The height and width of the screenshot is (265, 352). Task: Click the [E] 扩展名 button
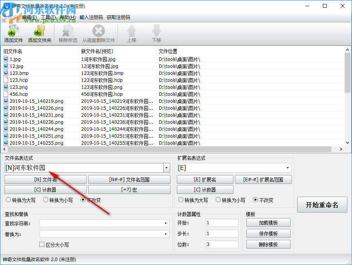[205, 180]
